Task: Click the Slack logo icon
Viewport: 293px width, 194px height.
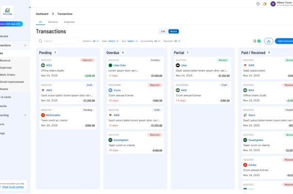Action: (x=245, y=115)
